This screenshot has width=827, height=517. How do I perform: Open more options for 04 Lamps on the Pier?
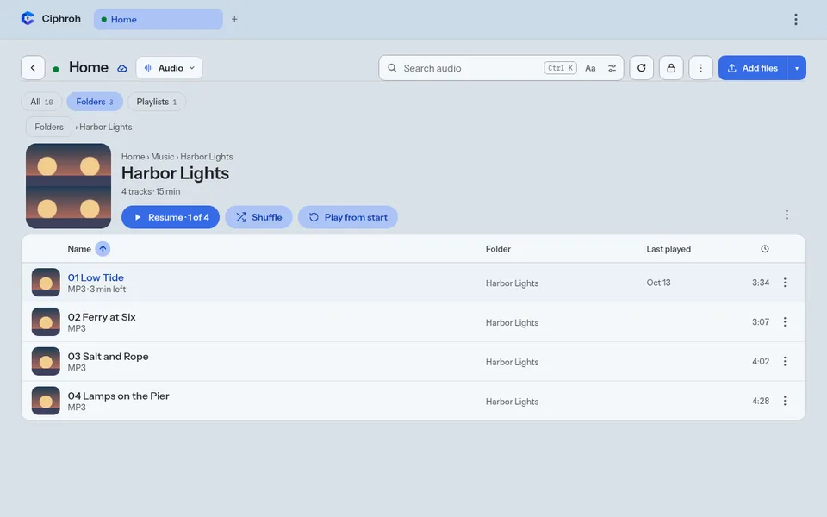pyautogui.click(x=785, y=401)
